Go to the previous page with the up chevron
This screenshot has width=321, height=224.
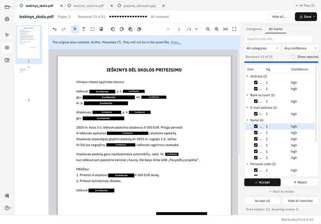[x=168, y=29]
